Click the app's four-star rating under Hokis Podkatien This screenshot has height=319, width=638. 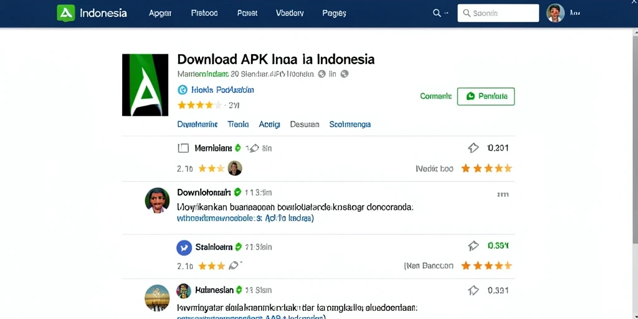200,105
